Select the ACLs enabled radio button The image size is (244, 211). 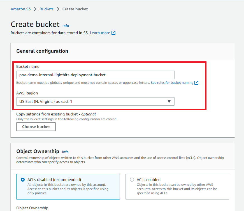tap(132, 180)
